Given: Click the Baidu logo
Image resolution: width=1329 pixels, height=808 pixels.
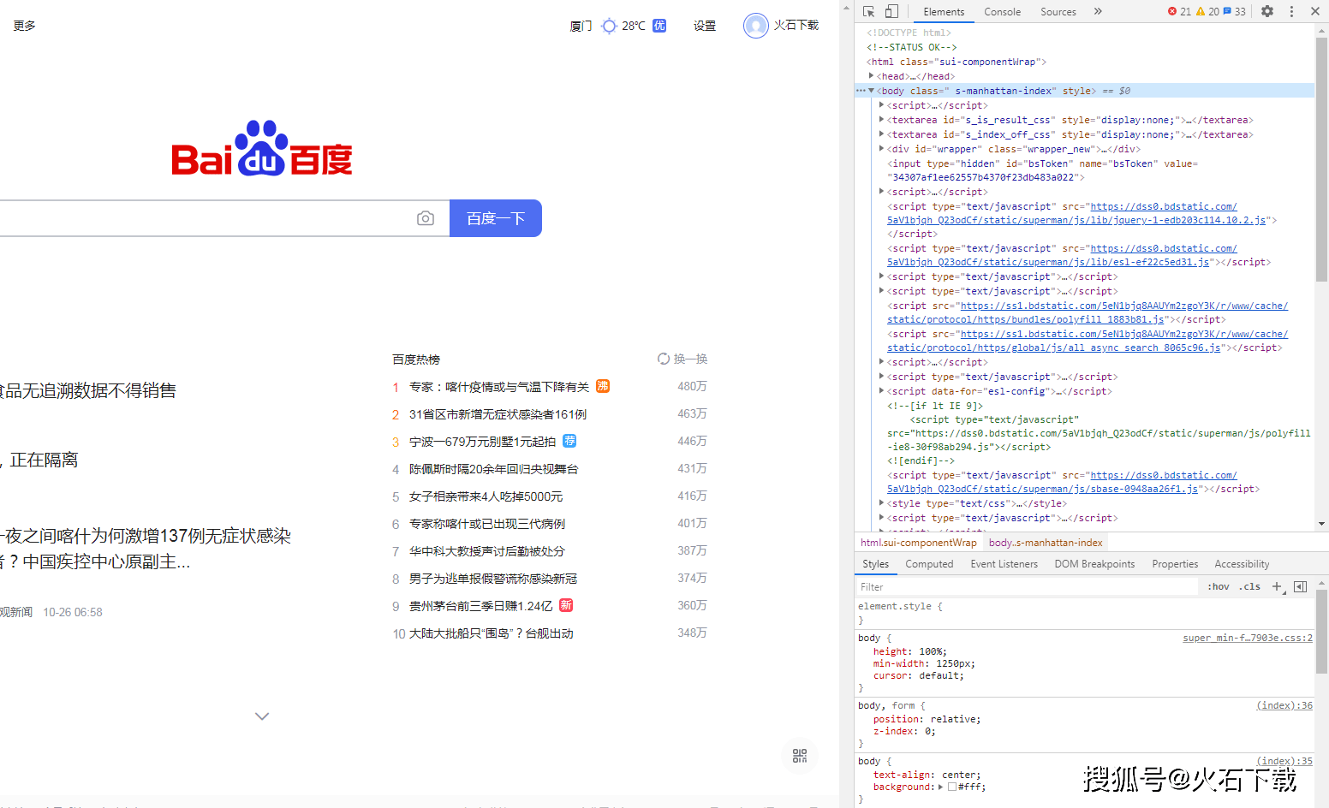Looking at the screenshot, I should [x=262, y=148].
